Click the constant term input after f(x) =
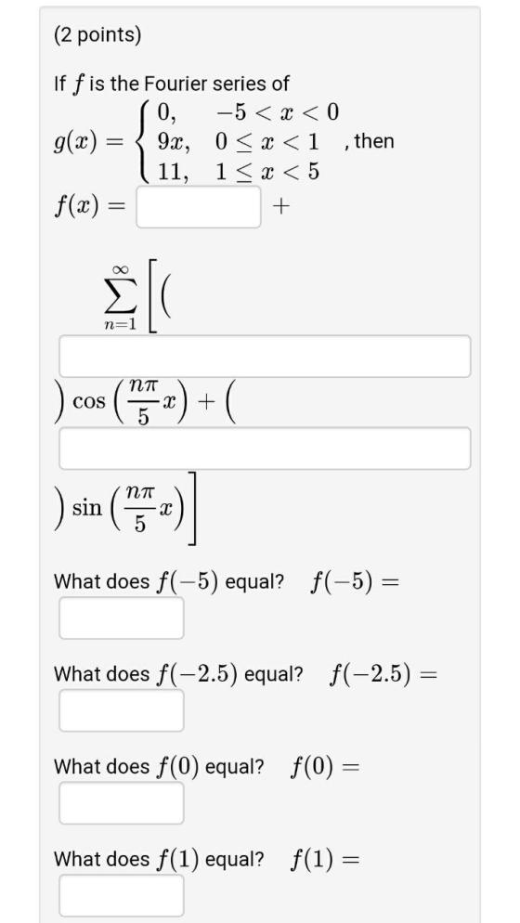 [199, 207]
